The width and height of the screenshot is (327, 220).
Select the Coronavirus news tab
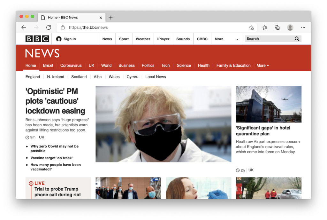71,66
